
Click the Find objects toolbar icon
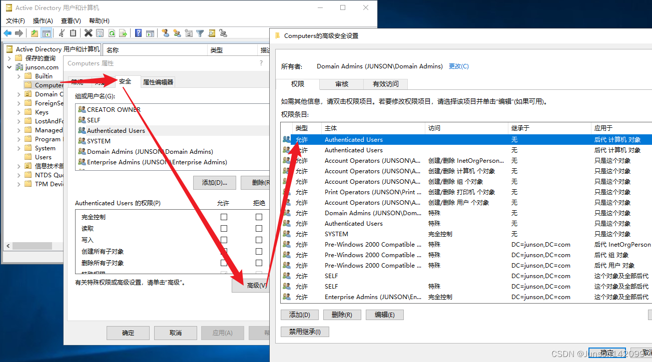pos(212,33)
